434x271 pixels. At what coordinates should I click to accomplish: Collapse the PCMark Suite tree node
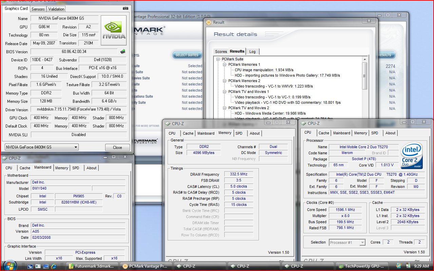pyautogui.click(x=219, y=59)
